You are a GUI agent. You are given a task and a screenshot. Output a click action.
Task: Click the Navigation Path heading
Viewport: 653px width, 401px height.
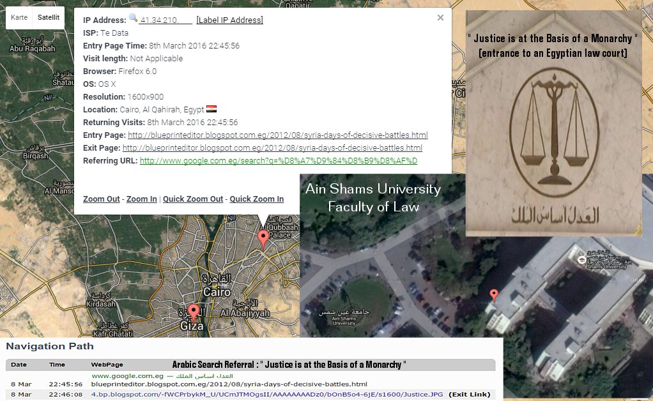50,346
